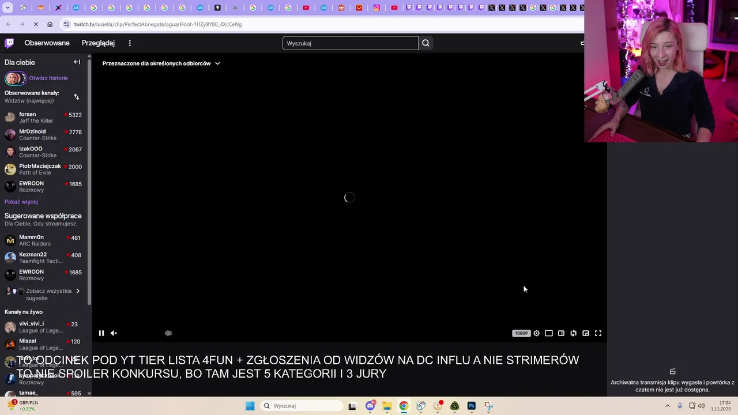
Task: Open File Explorer from taskbar
Action: click(x=387, y=406)
